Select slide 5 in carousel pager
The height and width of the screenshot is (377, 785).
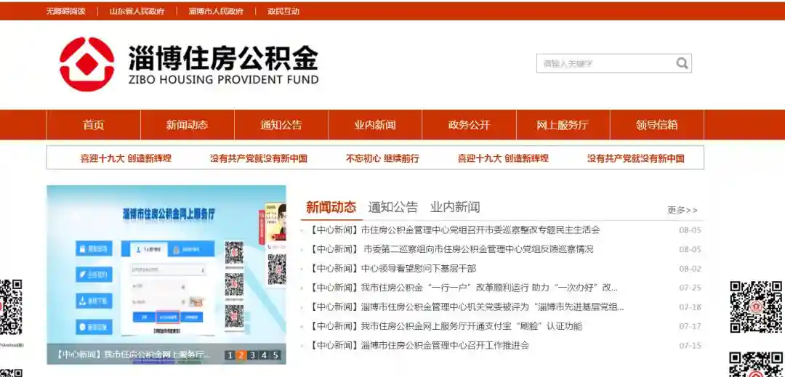pyautogui.click(x=275, y=355)
